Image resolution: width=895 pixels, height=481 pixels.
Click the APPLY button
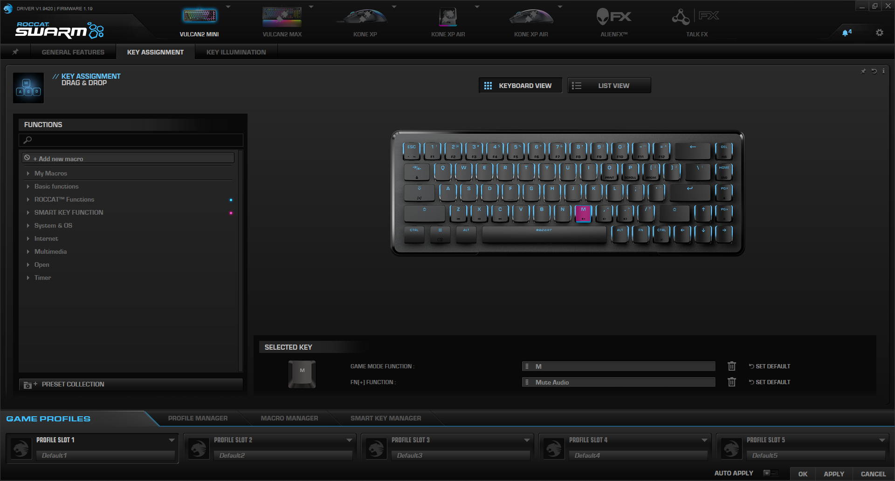(x=834, y=474)
